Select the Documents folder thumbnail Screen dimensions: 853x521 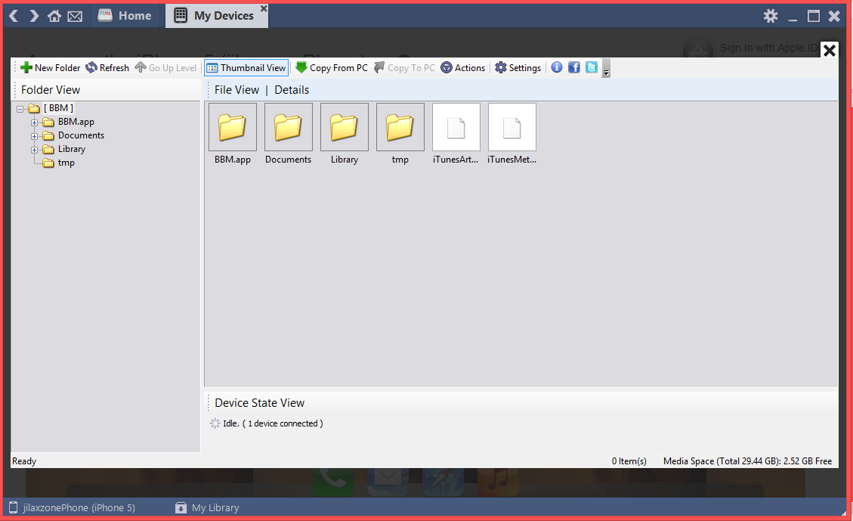click(289, 127)
